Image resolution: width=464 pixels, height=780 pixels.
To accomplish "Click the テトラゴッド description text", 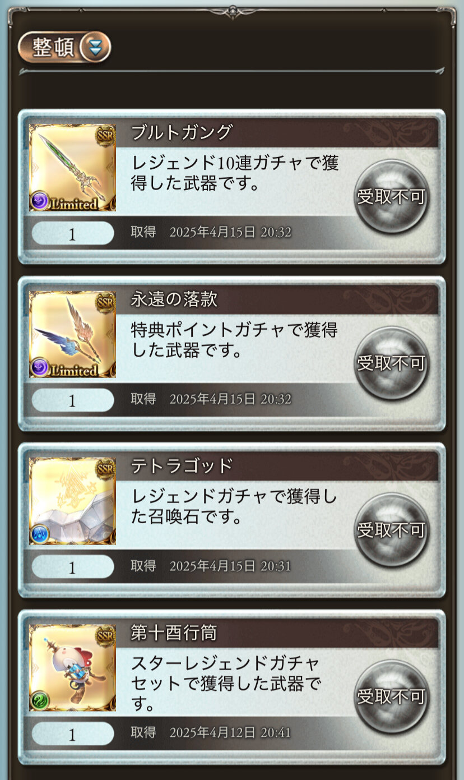I will tap(234, 506).
